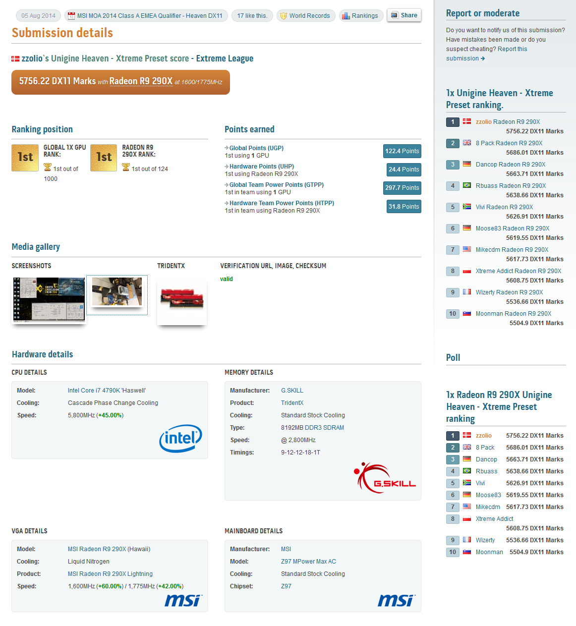Click the 17 like this pill

[x=252, y=16]
